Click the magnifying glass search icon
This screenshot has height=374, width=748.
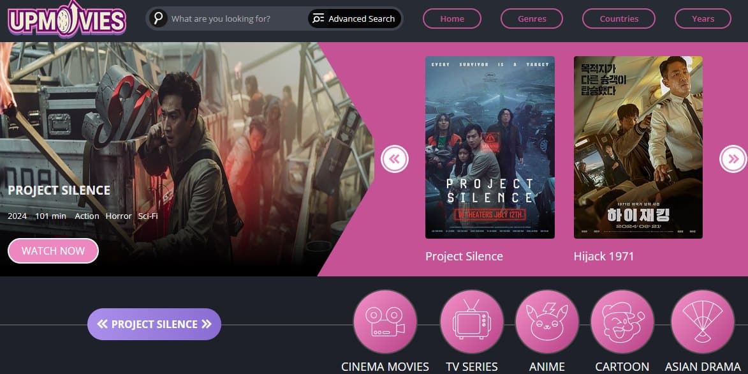tap(158, 19)
